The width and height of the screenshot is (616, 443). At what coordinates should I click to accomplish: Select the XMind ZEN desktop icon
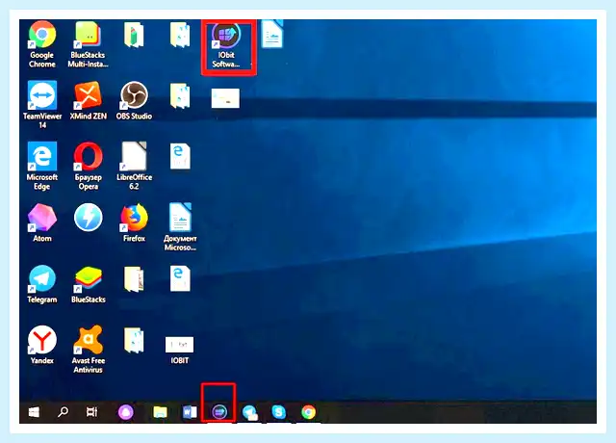(88, 100)
